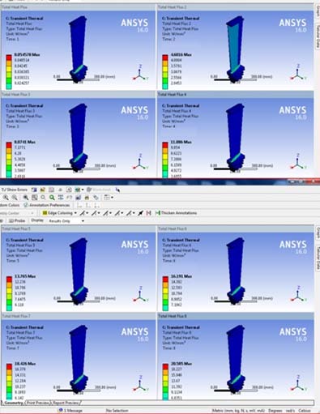Open Annotation Preferences
Image resolution: width=320 pixels, height=414 pixels.
pos(47,205)
